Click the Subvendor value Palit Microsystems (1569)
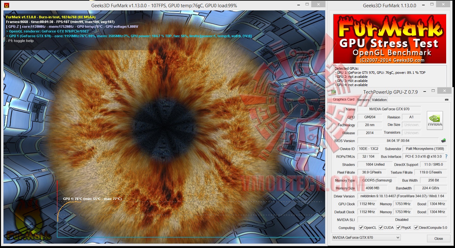This screenshot has width=455, height=248. tap(425, 149)
